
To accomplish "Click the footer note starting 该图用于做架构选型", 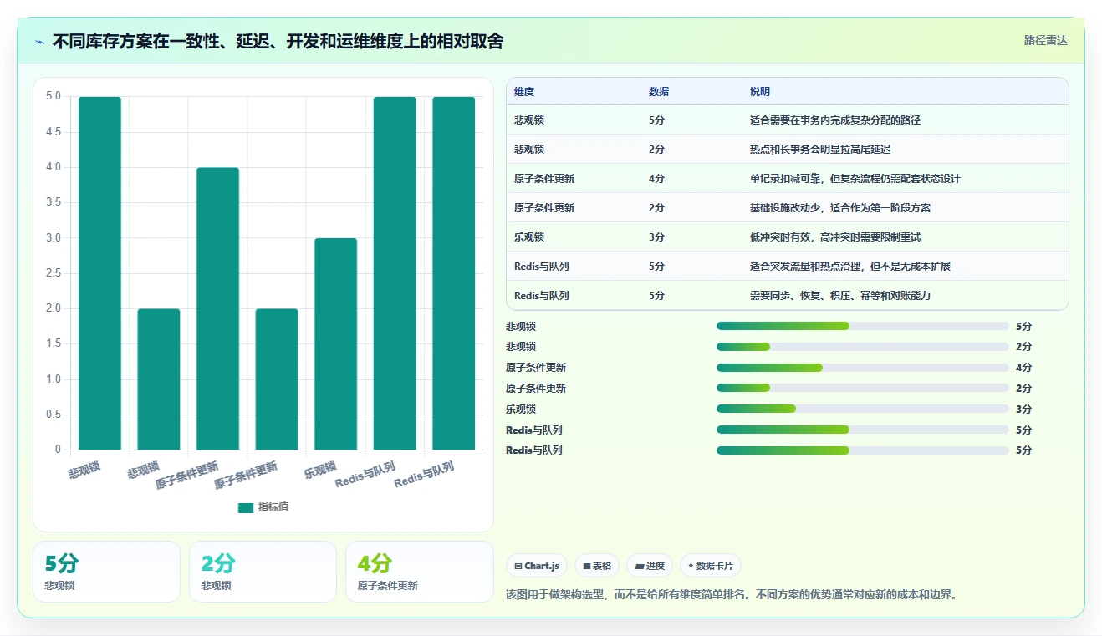I will coord(732,595).
